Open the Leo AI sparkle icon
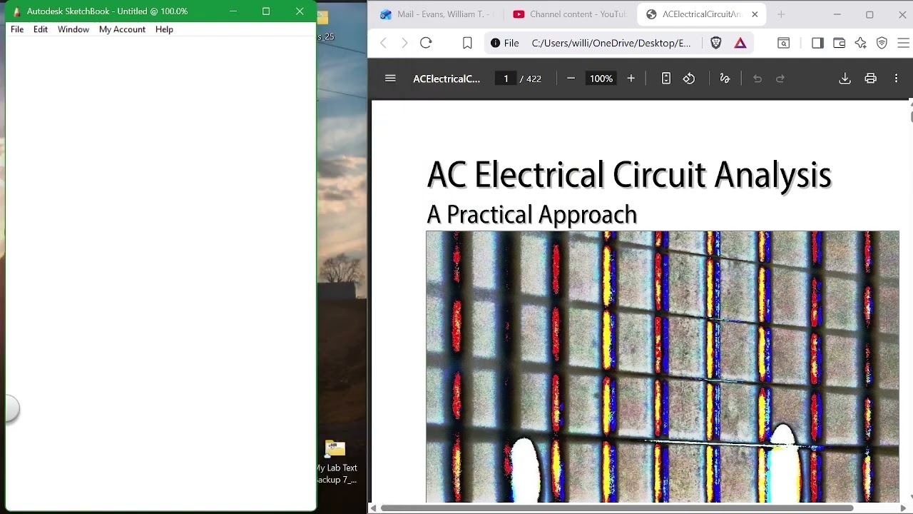The image size is (913, 514). tap(860, 43)
